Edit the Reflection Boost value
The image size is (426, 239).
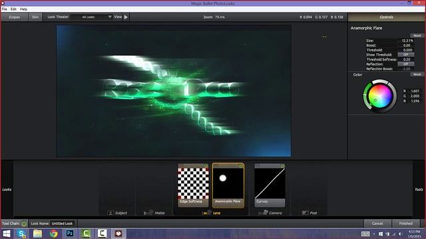(x=407, y=69)
